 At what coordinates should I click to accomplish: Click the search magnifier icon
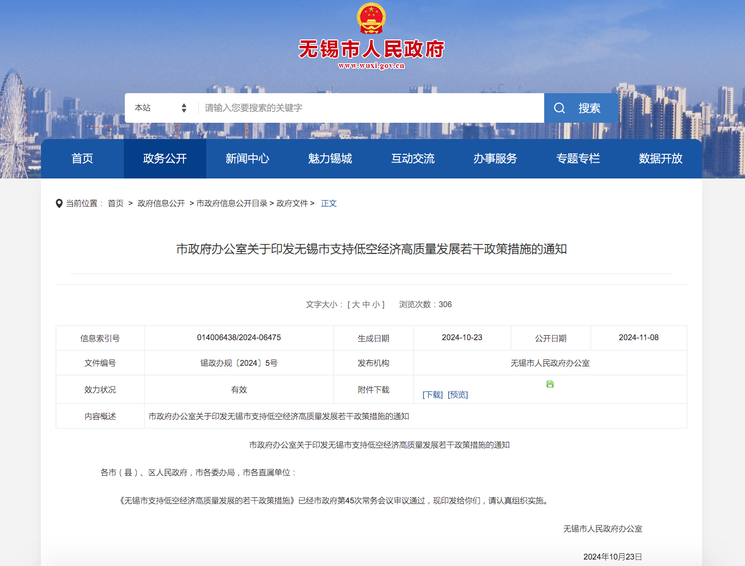[x=559, y=107]
